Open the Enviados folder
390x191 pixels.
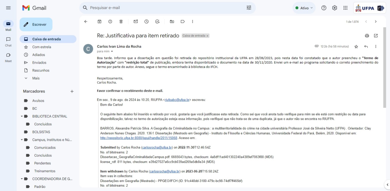coord(39,63)
